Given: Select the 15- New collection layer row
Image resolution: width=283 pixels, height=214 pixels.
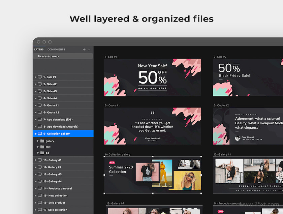Looking at the screenshot, I should [x=63, y=195].
